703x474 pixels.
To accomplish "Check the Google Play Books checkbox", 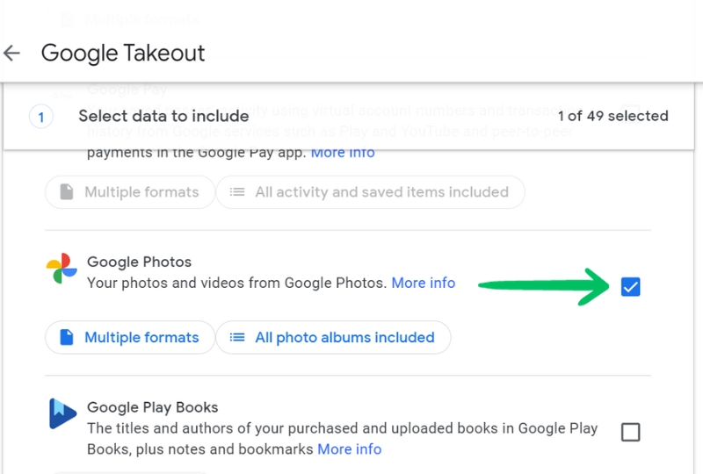I will pyautogui.click(x=630, y=432).
